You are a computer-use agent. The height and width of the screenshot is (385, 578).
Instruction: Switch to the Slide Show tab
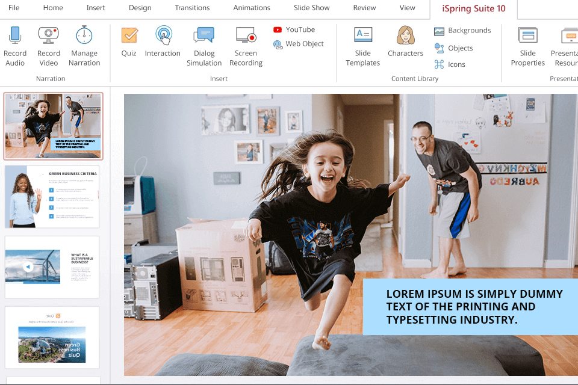pyautogui.click(x=312, y=8)
